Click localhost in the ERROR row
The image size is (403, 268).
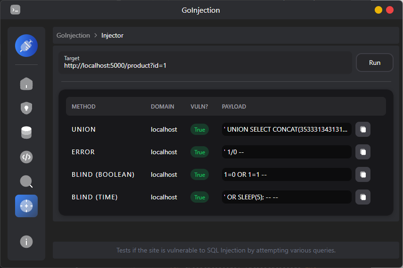tap(164, 152)
